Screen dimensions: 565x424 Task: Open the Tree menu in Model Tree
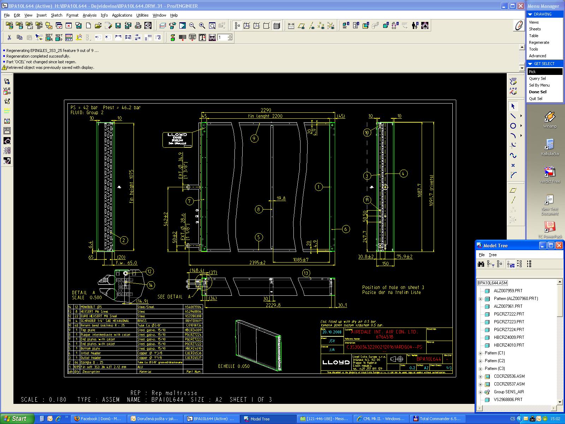click(x=493, y=255)
